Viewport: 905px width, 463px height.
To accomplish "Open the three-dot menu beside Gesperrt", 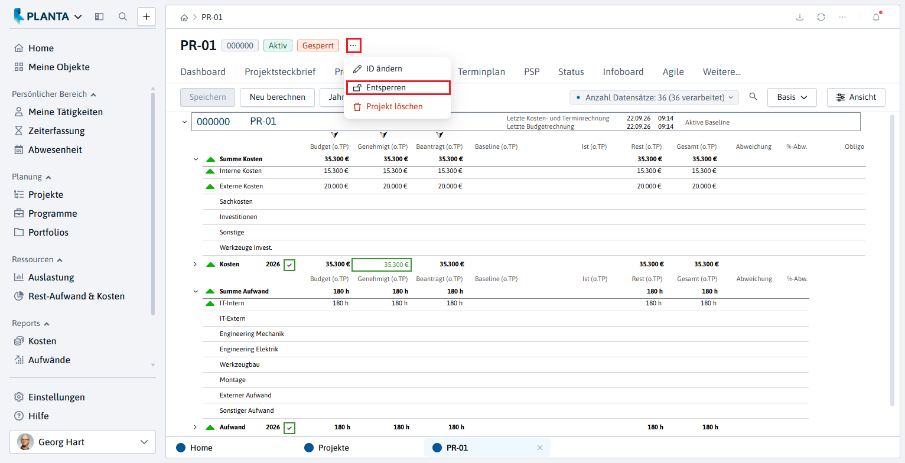I will [x=353, y=45].
